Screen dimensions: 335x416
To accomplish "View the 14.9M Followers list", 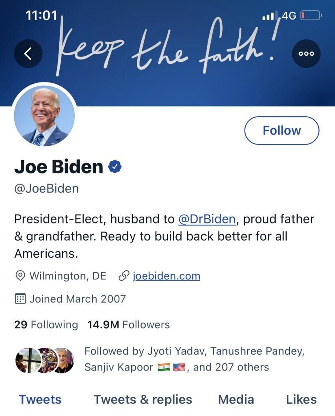I will pyautogui.click(x=129, y=325).
